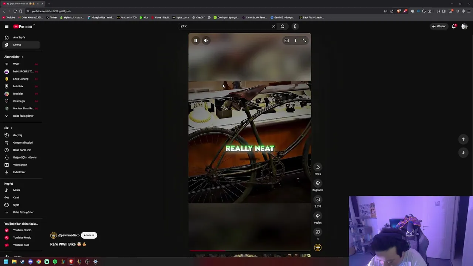This screenshot has width=473, height=266.
Task: Toggle the browser sidebar panel icon
Action: [444, 11]
